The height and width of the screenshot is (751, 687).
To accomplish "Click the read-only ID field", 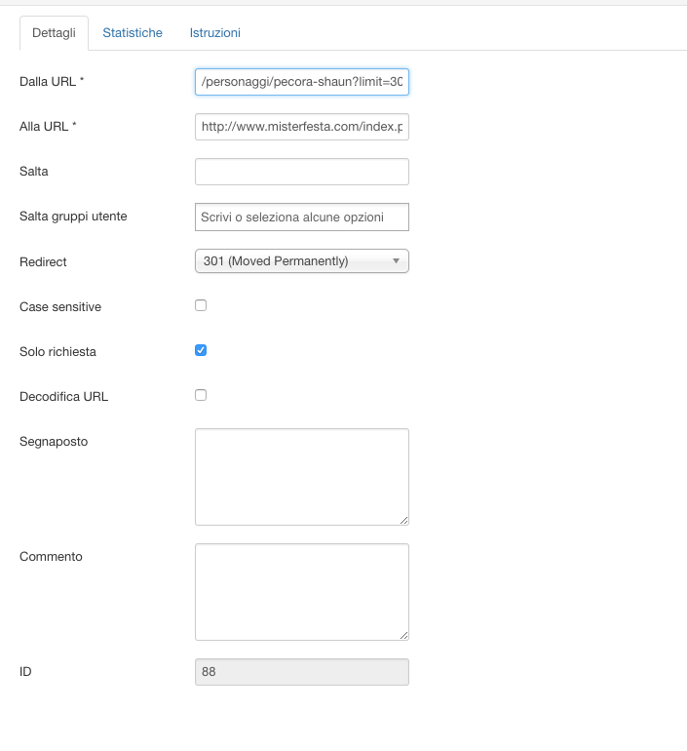I will (302, 672).
